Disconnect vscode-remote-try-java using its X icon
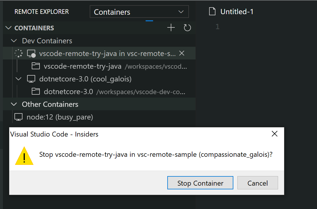This screenshot has height=209, width=317. 181,53
